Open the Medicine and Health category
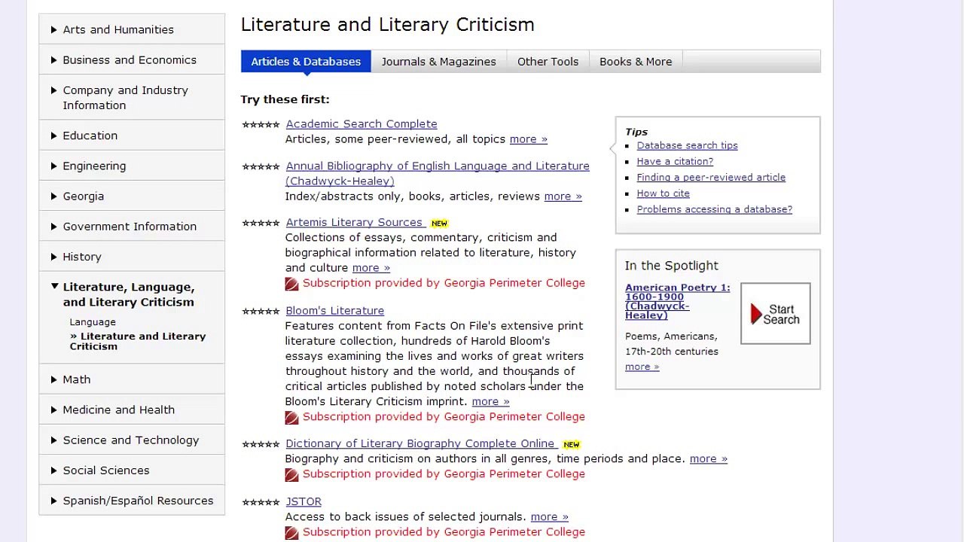964x542 pixels. [132, 410]
